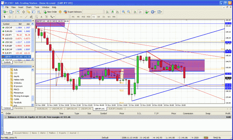Toggle the Chart Shift icon
Viewport: 233px width, 140px height.
tap(140, 12)
